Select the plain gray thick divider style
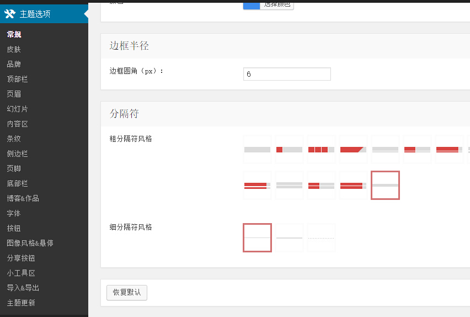Screen dimensions: 470x317 click(257, 150)
